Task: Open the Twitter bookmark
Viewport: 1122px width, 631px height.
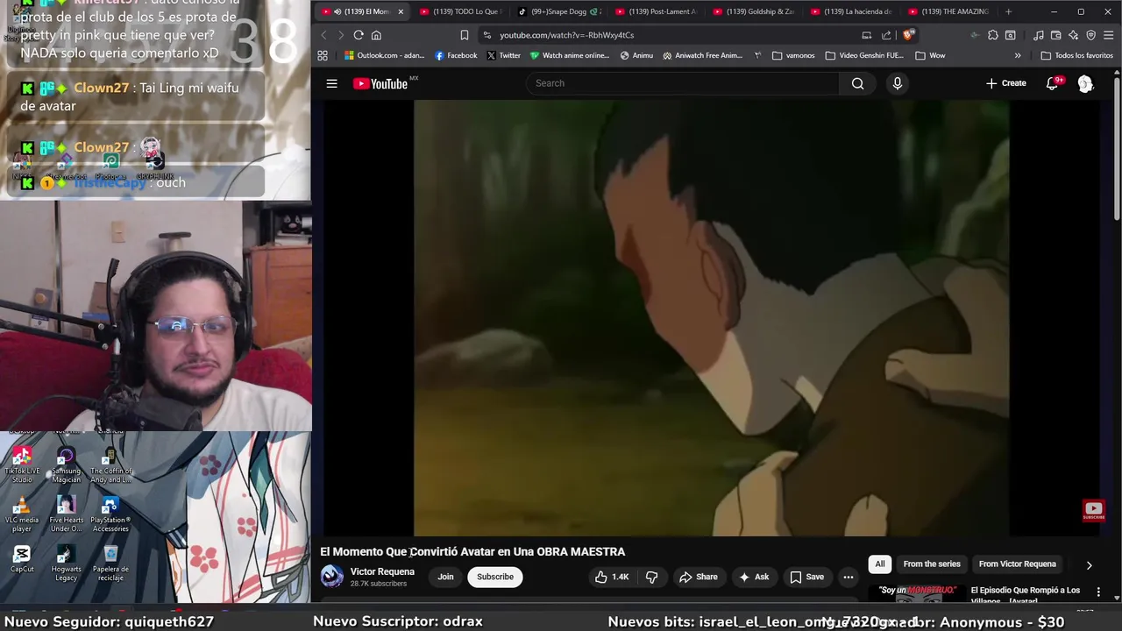Action: tap(503, 55)
